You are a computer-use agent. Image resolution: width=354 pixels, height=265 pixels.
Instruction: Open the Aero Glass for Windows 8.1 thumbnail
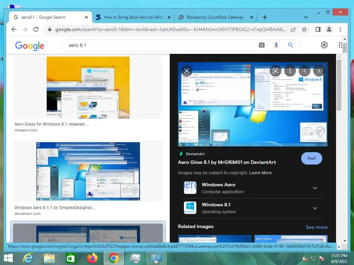click(x=88, y=87)
